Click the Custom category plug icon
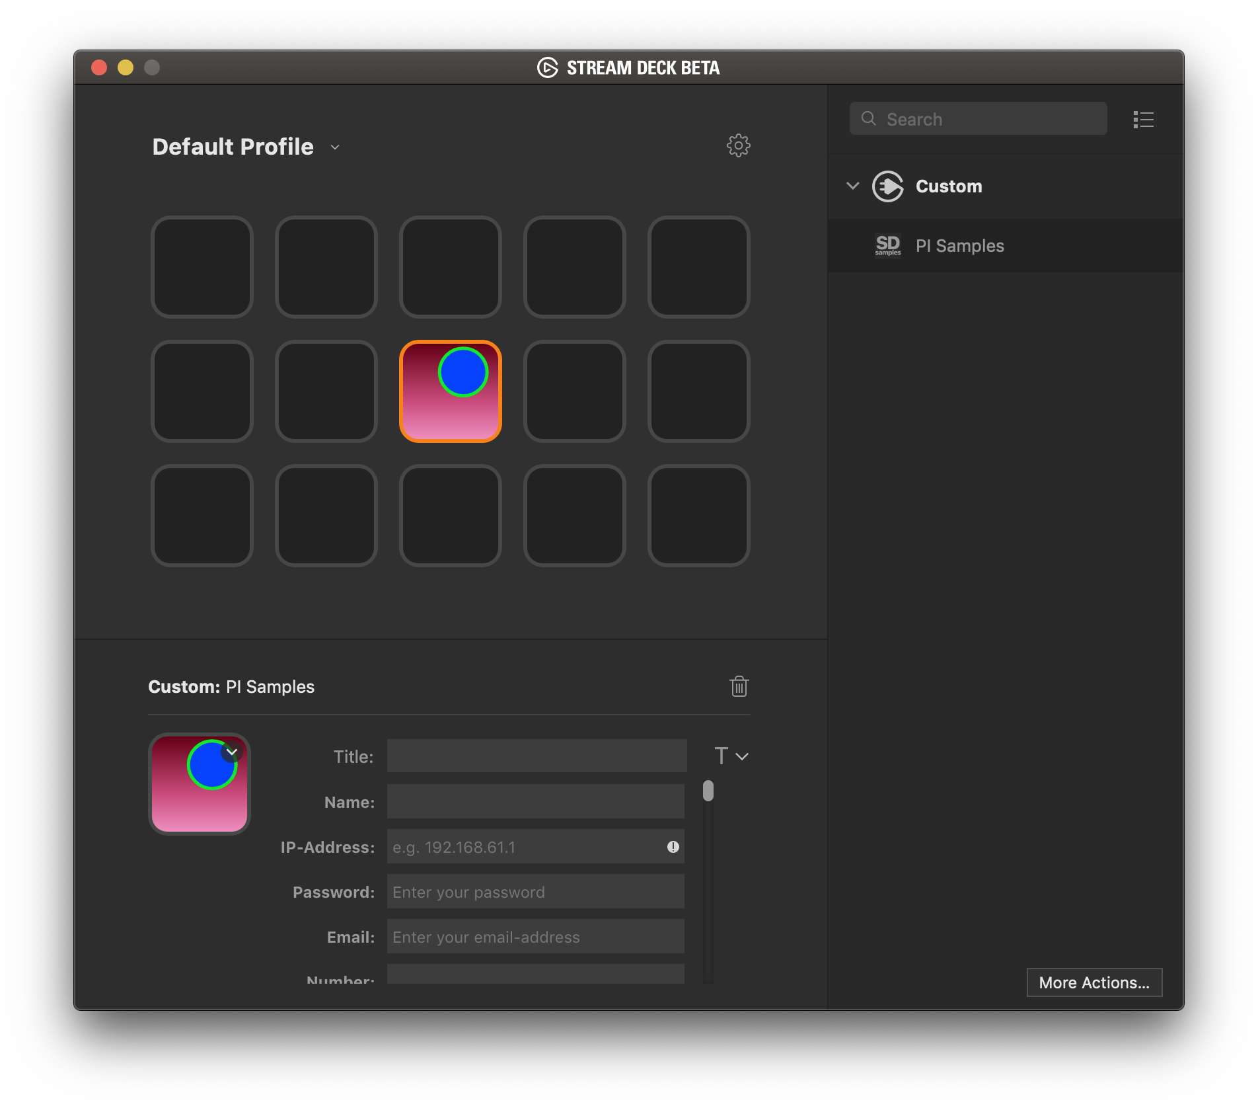This screenshot has width=1258, height=1108. coord(887,186)
